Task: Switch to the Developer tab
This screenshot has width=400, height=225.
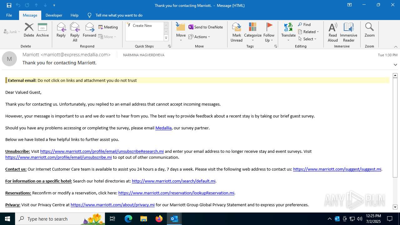Action: click(x=54, y=15)
